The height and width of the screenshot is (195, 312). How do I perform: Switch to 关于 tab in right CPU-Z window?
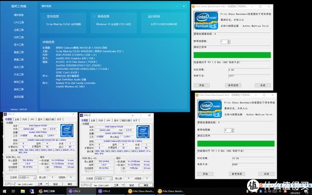135,121
